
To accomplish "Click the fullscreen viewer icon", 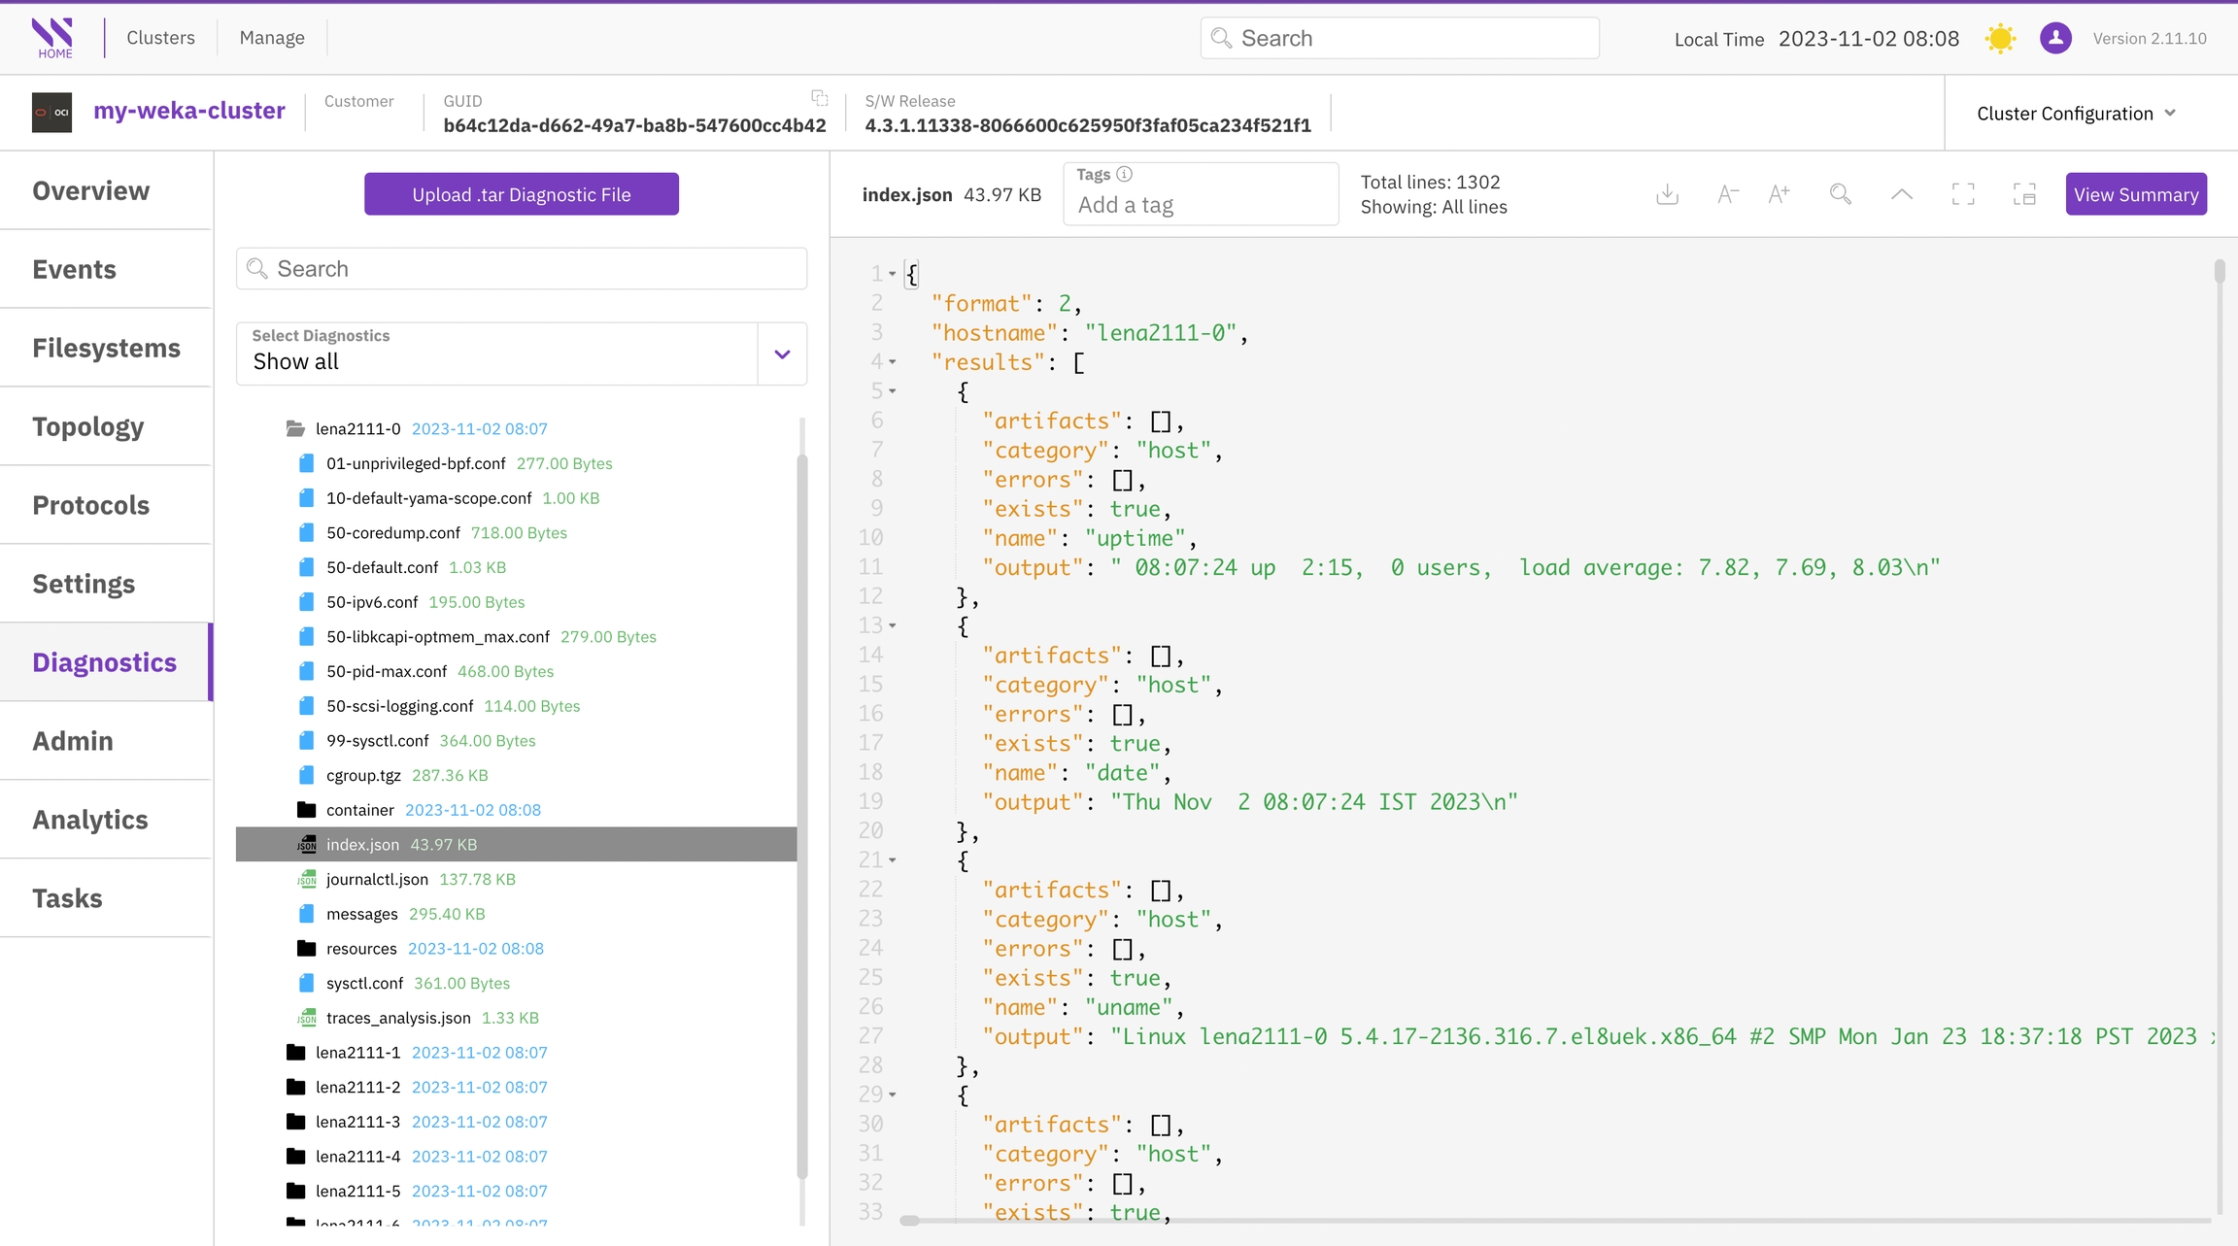I will pos(1962,194).
